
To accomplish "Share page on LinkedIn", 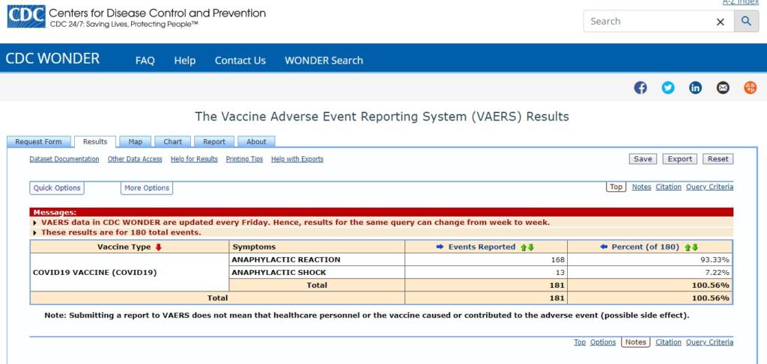I will tap(695, 87).
